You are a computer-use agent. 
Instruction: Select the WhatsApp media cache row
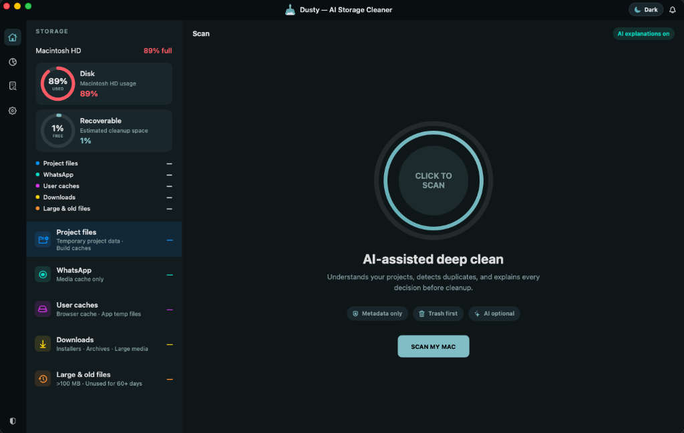(x=104, y=274)
